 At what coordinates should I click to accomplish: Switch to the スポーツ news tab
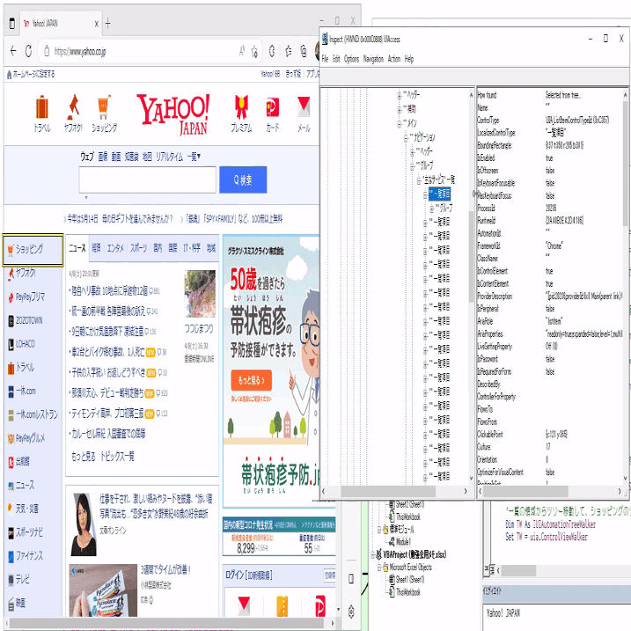(x=139, y=248)
